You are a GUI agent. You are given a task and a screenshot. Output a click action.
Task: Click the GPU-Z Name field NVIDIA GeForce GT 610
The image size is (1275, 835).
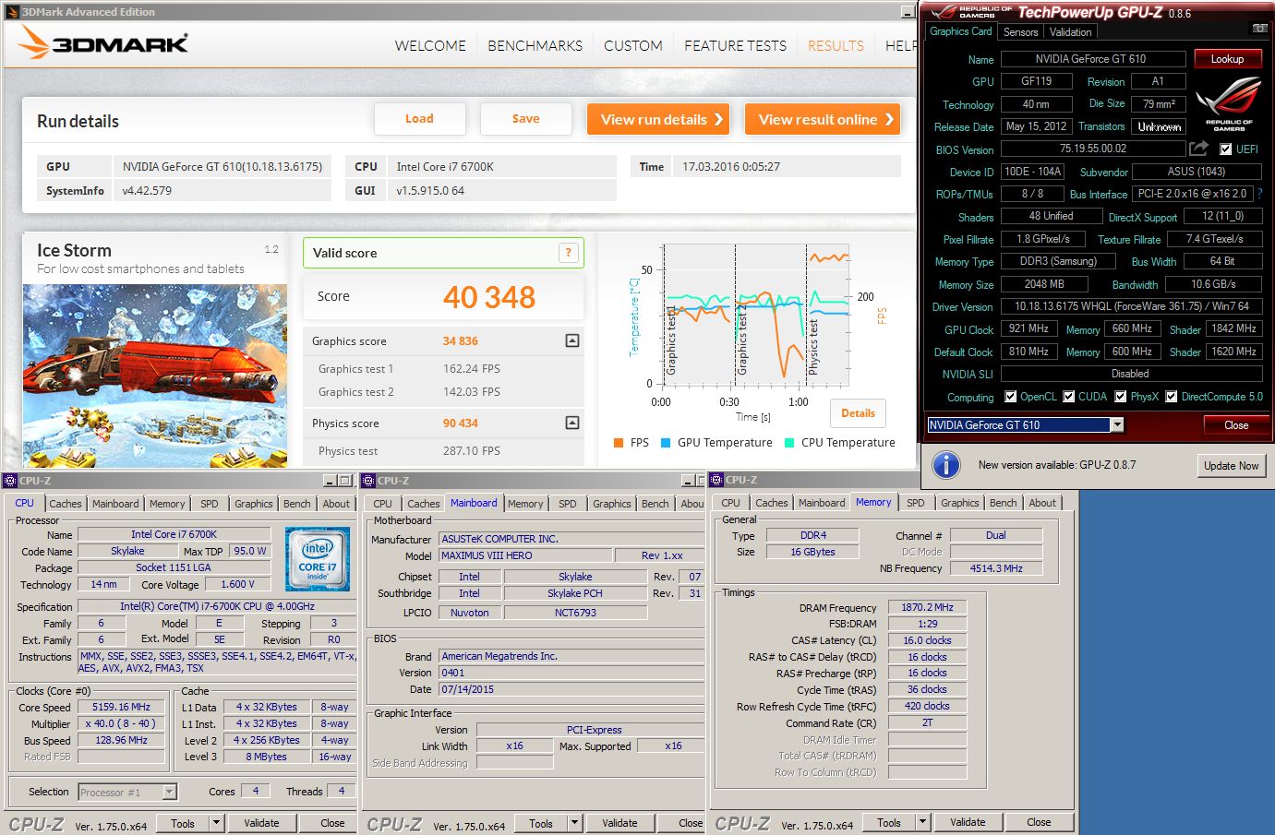[1093, 59]
